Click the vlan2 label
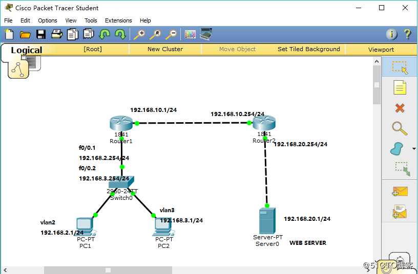The height and width of the screenshot is (274, 418). point(48,222)
